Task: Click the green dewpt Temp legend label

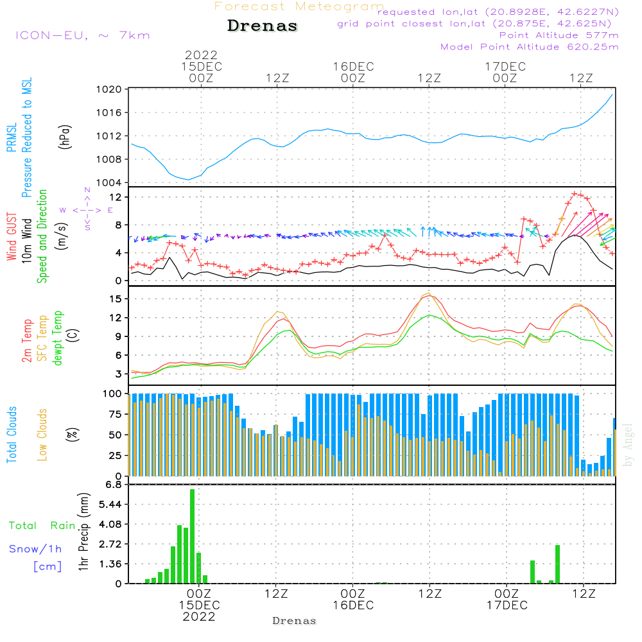Action: pos(58,338)
